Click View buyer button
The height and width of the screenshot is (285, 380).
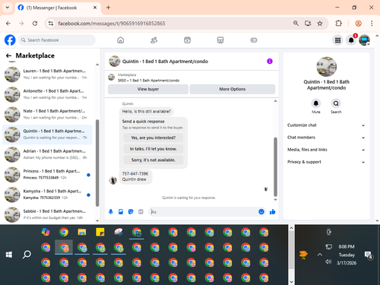(148, 89)
